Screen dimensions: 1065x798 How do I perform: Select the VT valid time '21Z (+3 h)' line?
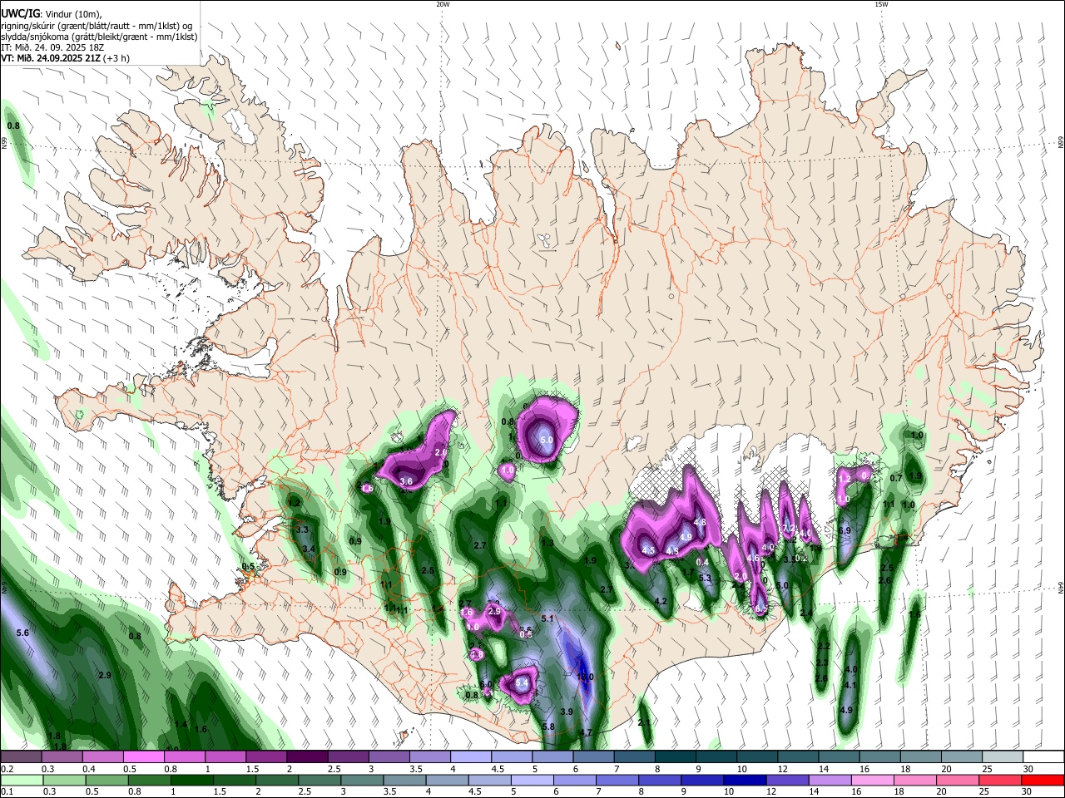pyautogui.click(x=65, y=58)
